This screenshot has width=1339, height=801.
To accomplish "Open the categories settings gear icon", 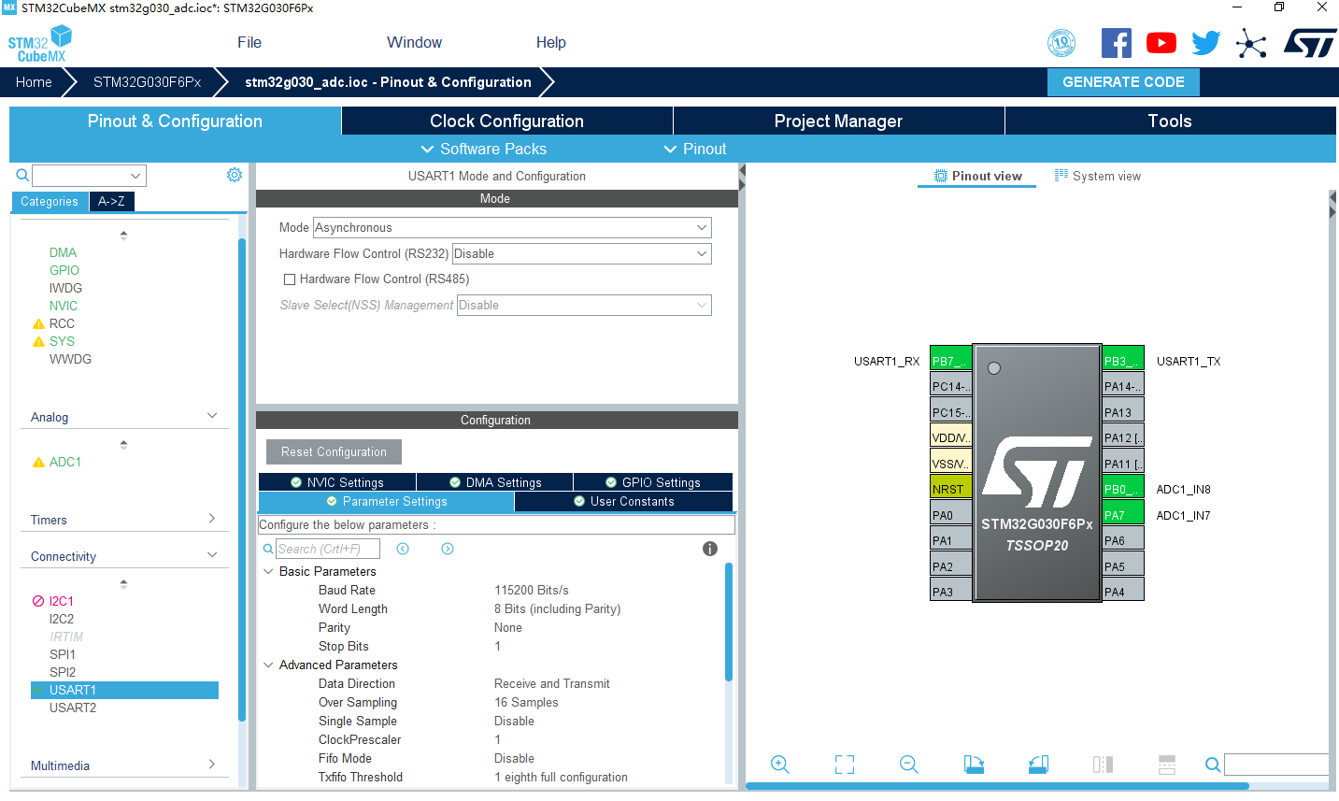I will [x=235, y=175].
